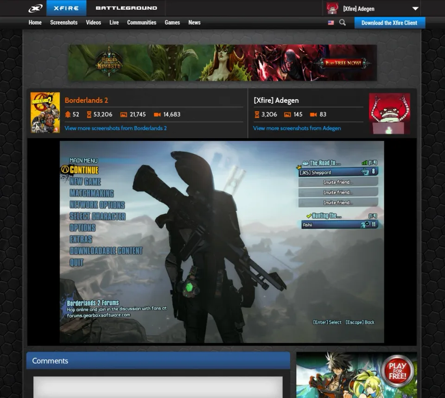Open the Home menu item
Screen dimensions: 445x398
(35, 22)
